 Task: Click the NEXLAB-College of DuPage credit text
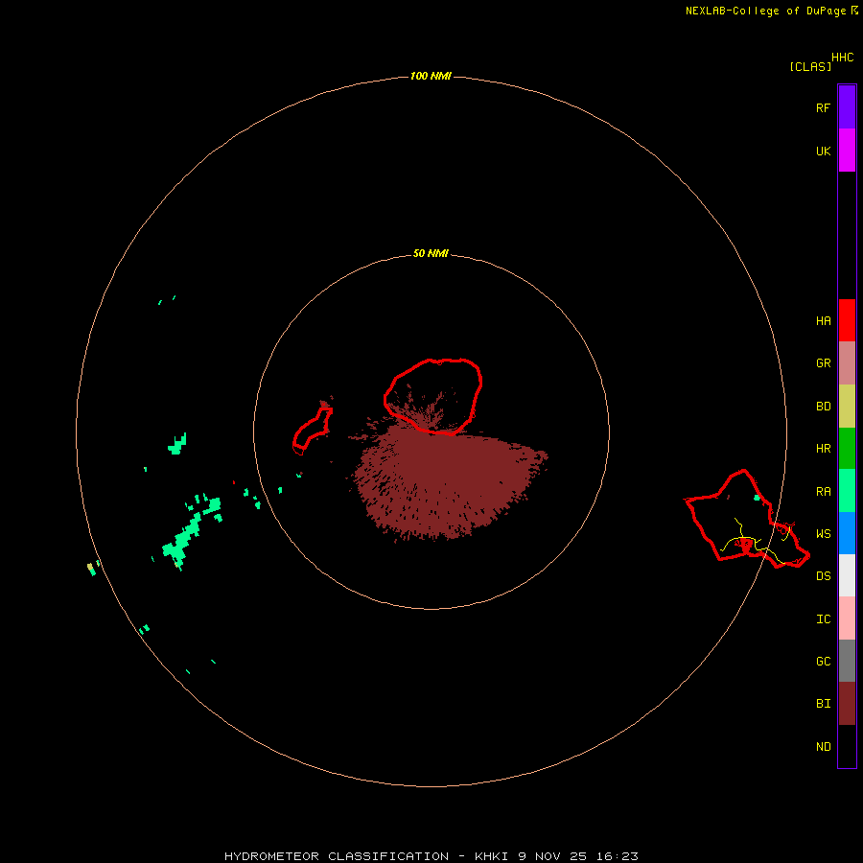click(x=765, y=11)
